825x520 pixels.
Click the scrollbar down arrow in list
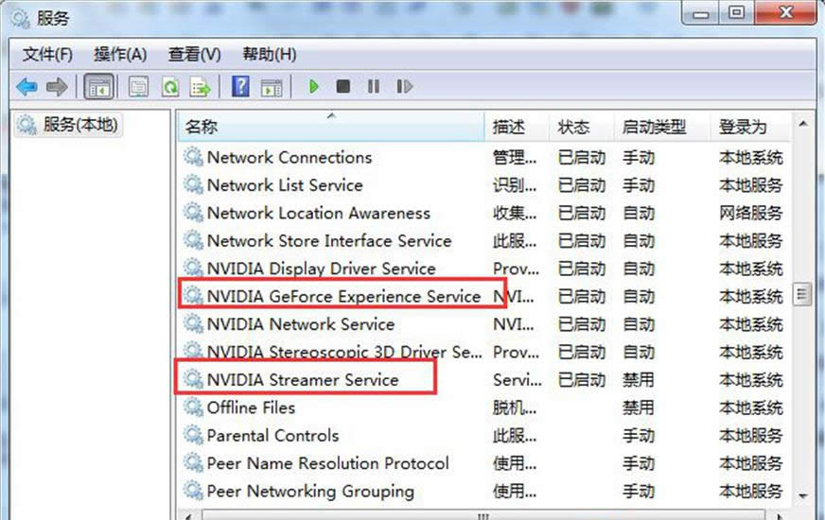(803, 495)
